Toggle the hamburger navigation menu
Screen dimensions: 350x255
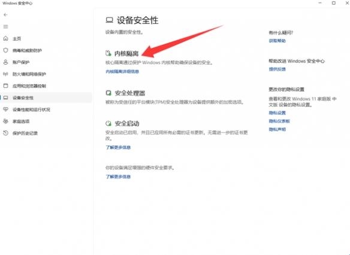tap(5, 27)
